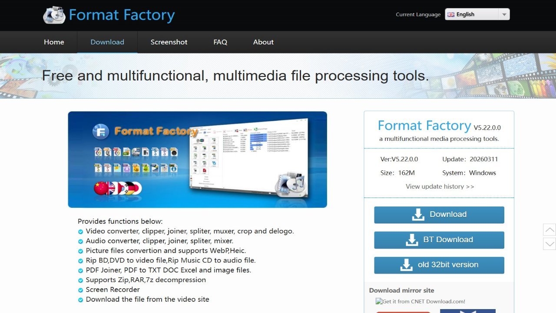The height and width of the screenshot is (313, 556).
Task: Select the Download tab
Action: 107,42
